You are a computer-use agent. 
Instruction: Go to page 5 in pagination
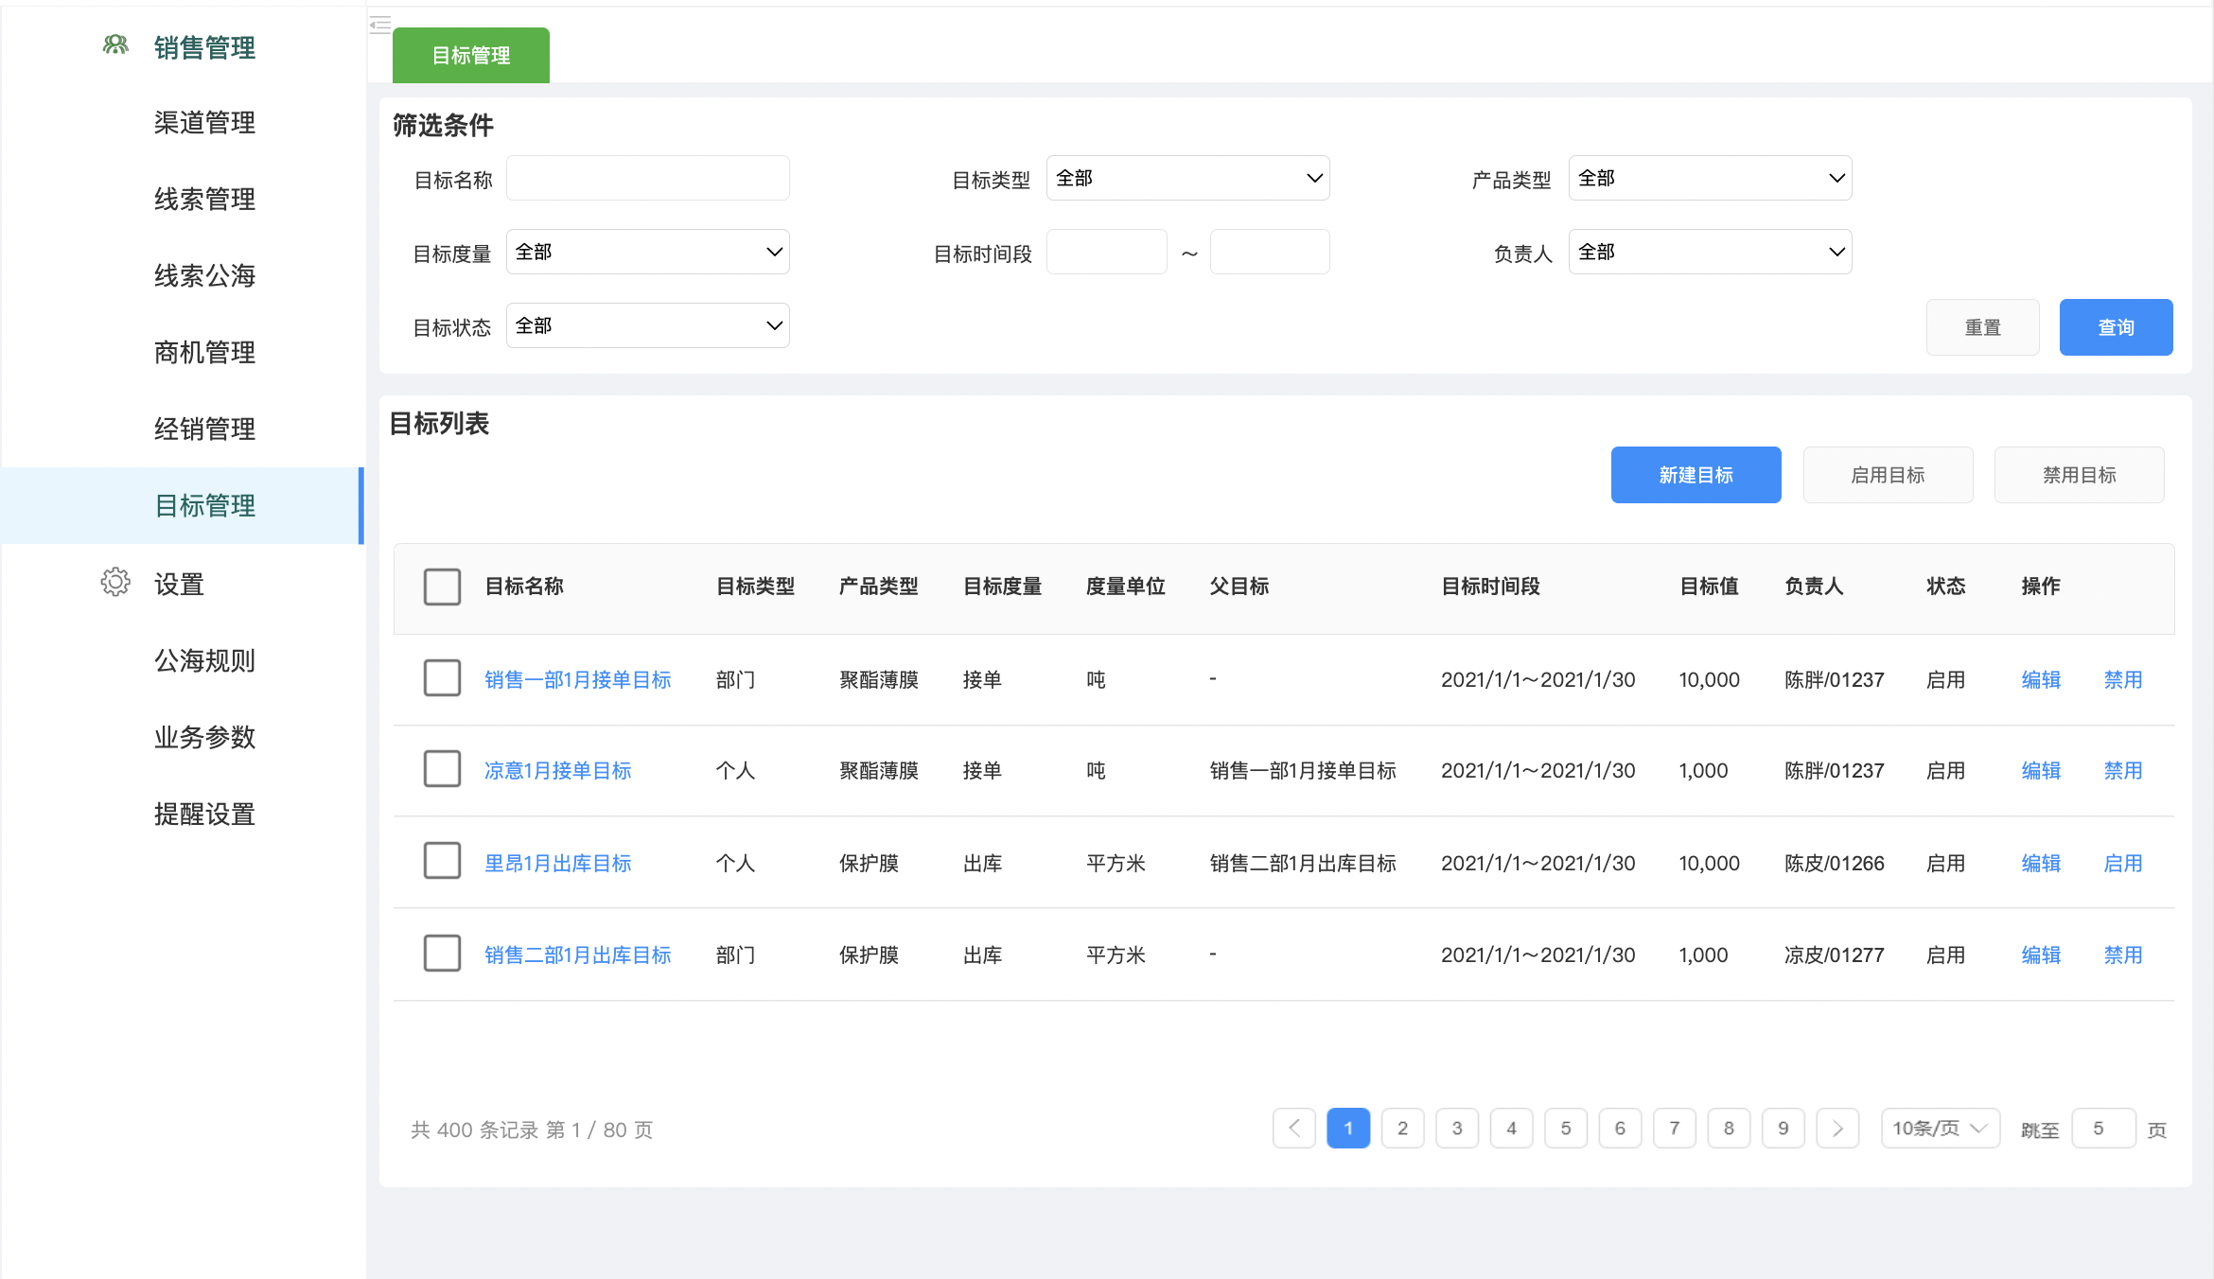tap(1566, 1128)
